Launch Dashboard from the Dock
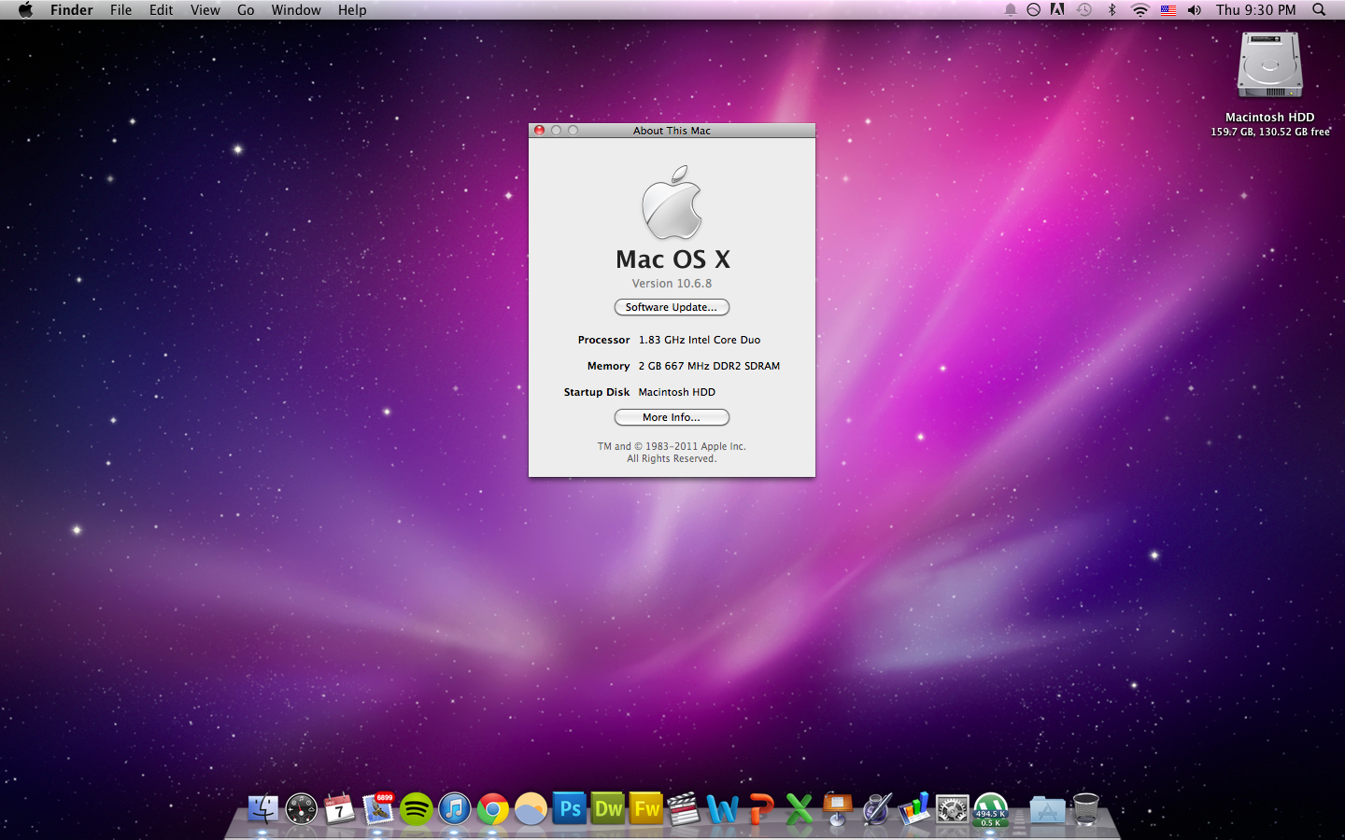This screenshot has height=840, width=1345. click(x=301, y=808)
